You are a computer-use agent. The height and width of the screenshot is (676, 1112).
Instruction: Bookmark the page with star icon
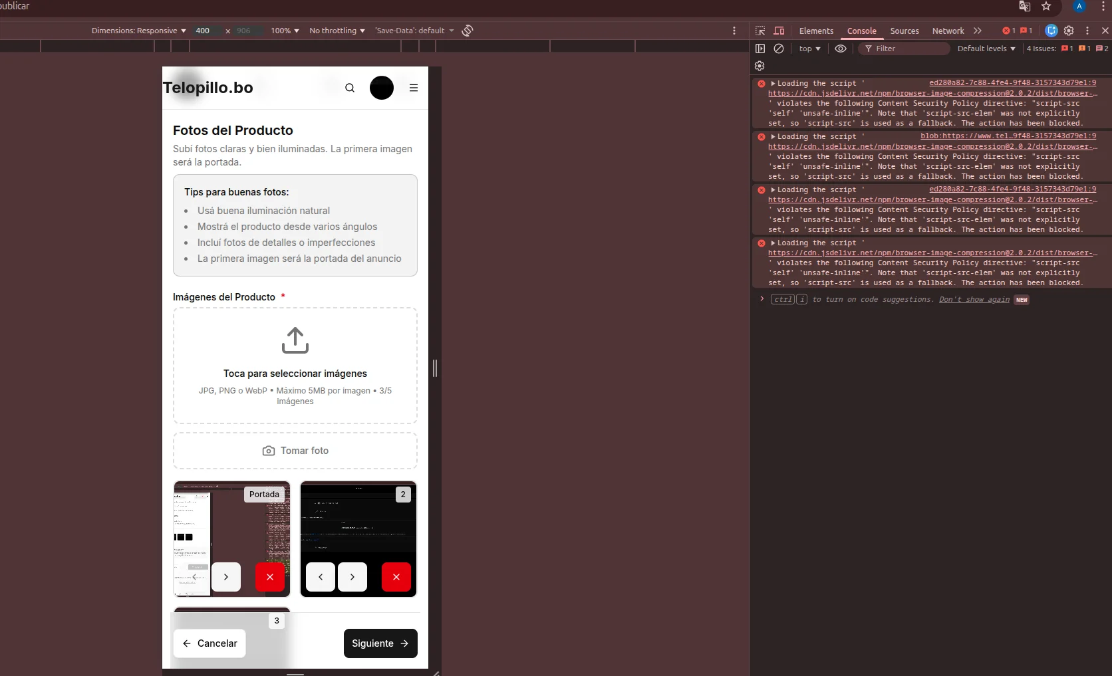[x=1046, y=6]
